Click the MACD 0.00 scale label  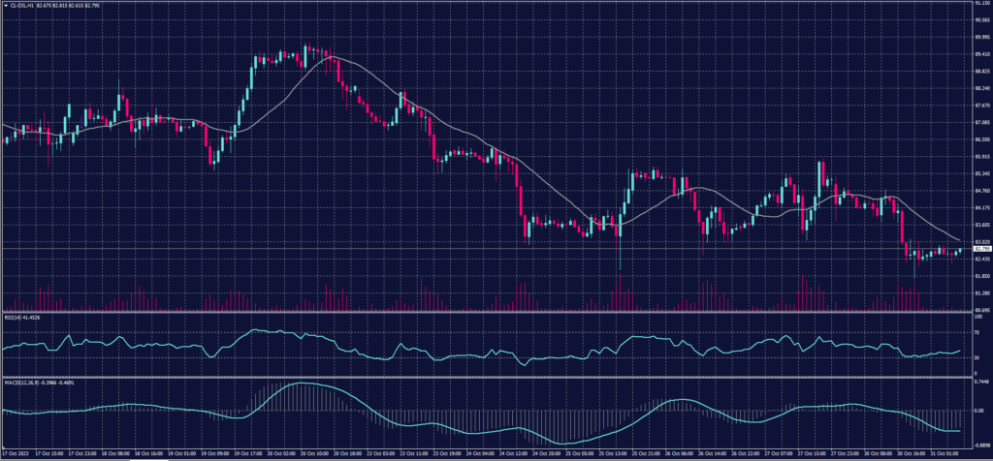click(x=978, y=411)
